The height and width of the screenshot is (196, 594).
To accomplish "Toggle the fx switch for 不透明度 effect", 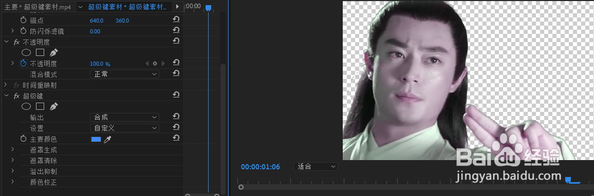I will [x=16, y=42].
